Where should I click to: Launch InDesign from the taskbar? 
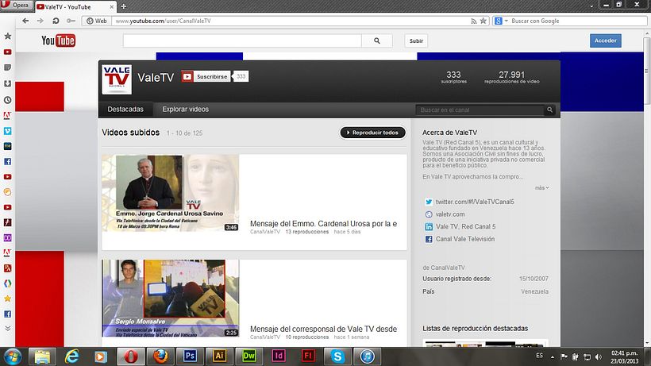(x=278, y=356)
